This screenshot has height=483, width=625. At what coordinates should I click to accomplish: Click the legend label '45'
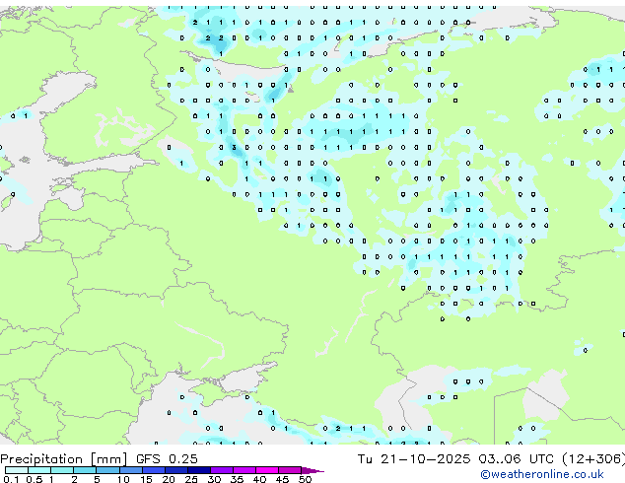(282, 479)
